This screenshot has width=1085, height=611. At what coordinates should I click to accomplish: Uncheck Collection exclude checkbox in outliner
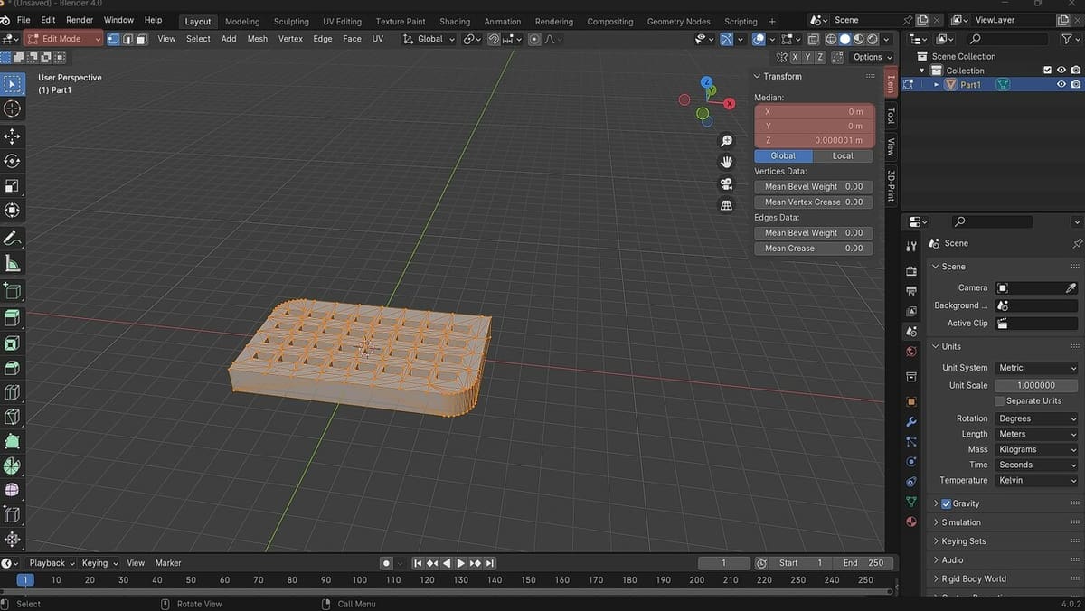1047,70
